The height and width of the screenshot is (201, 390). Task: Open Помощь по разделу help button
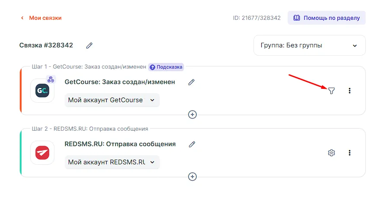click(x=327, y=18)
